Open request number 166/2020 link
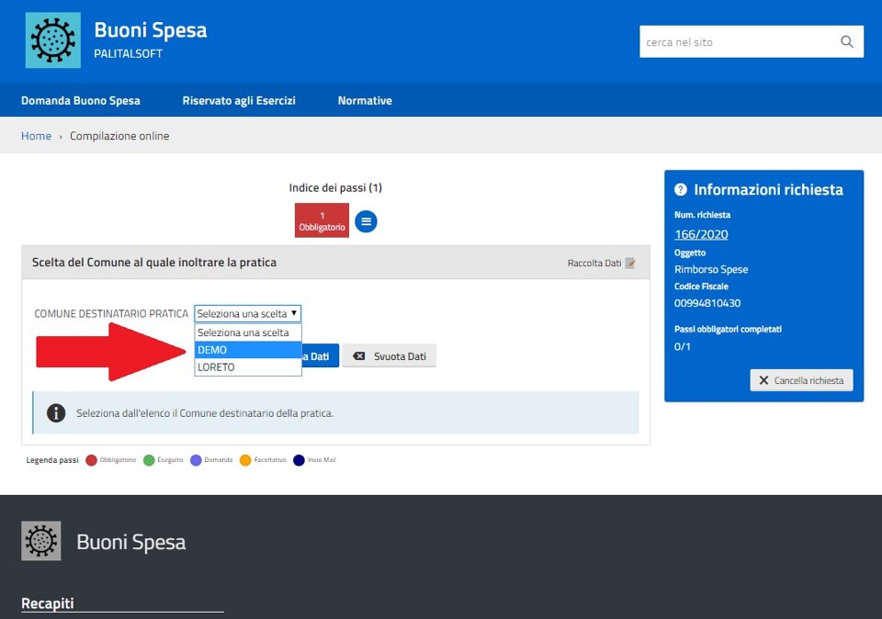This screenshot has height=619, width=882. tap(701, 234)
